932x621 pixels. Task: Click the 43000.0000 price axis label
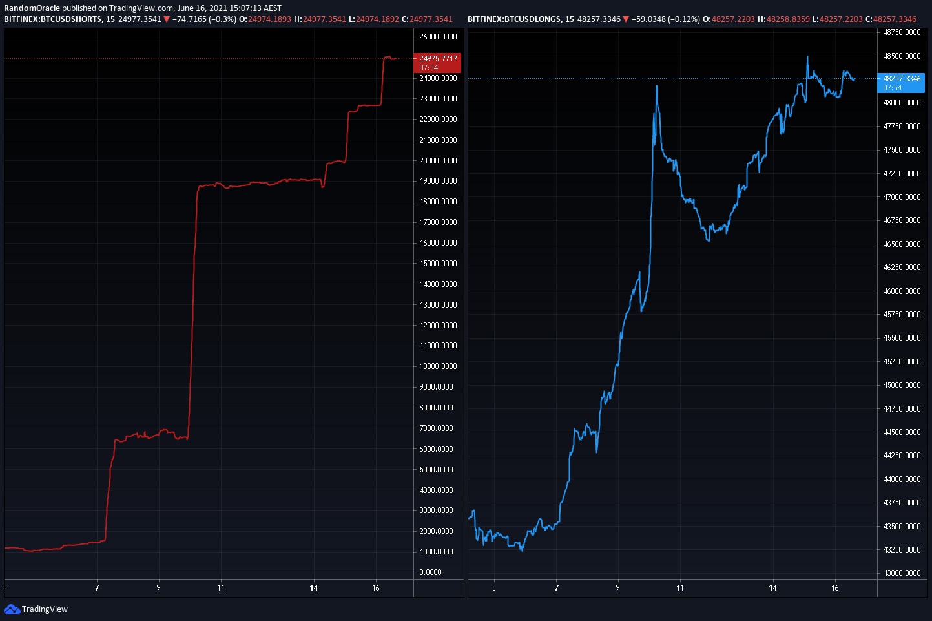click(902, 573)
